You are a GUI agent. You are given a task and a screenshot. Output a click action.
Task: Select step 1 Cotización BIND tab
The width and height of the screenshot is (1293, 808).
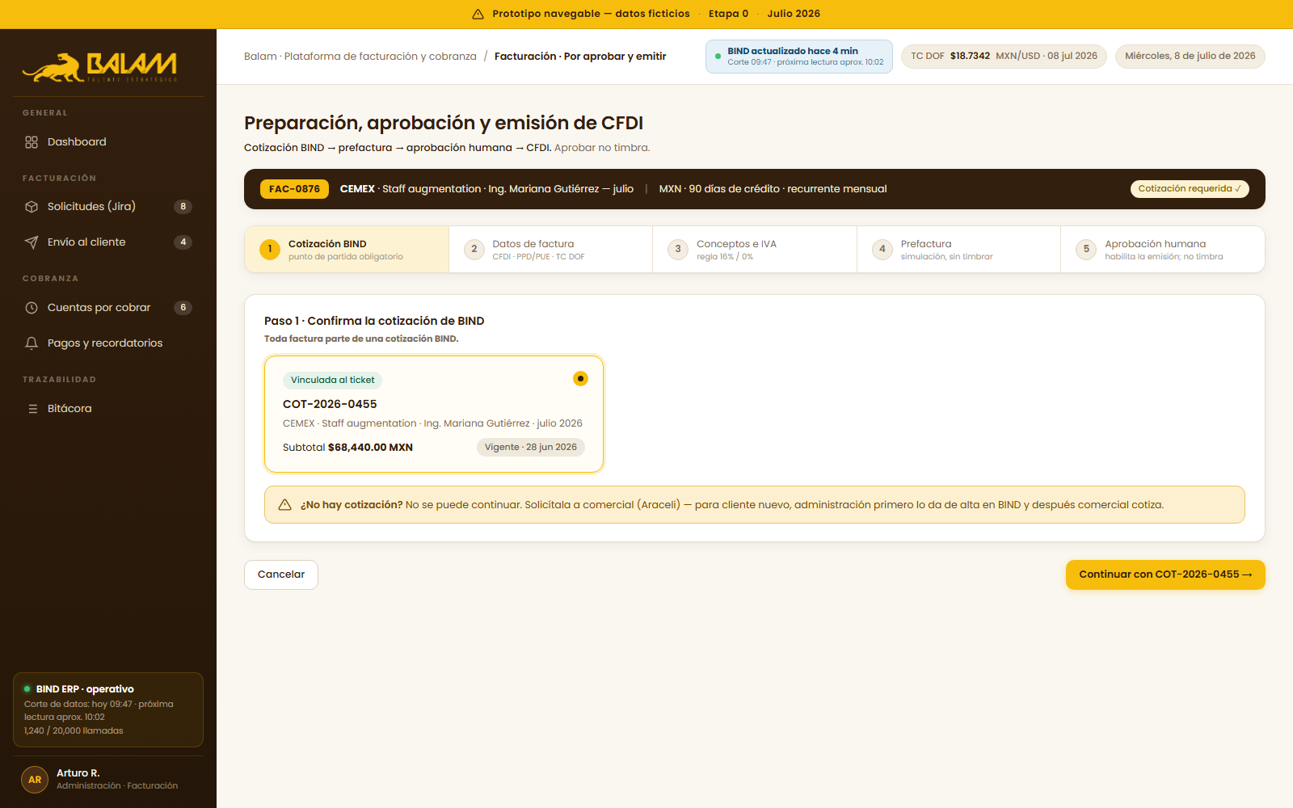click(347, 250)
